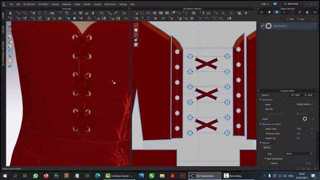Open Adobe Illustrator from the taskbar
320x180 pixels.
coord(182,175)
